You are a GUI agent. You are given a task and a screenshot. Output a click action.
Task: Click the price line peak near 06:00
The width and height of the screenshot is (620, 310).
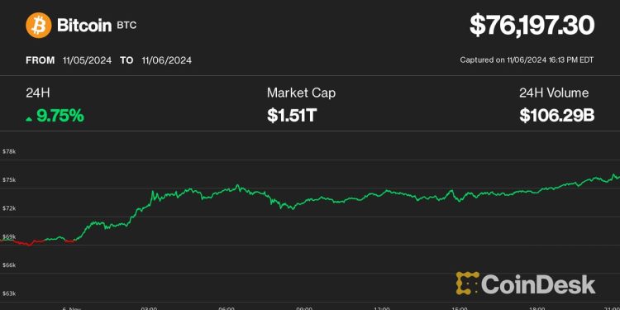pyautogui.click(x=237, y=185)
